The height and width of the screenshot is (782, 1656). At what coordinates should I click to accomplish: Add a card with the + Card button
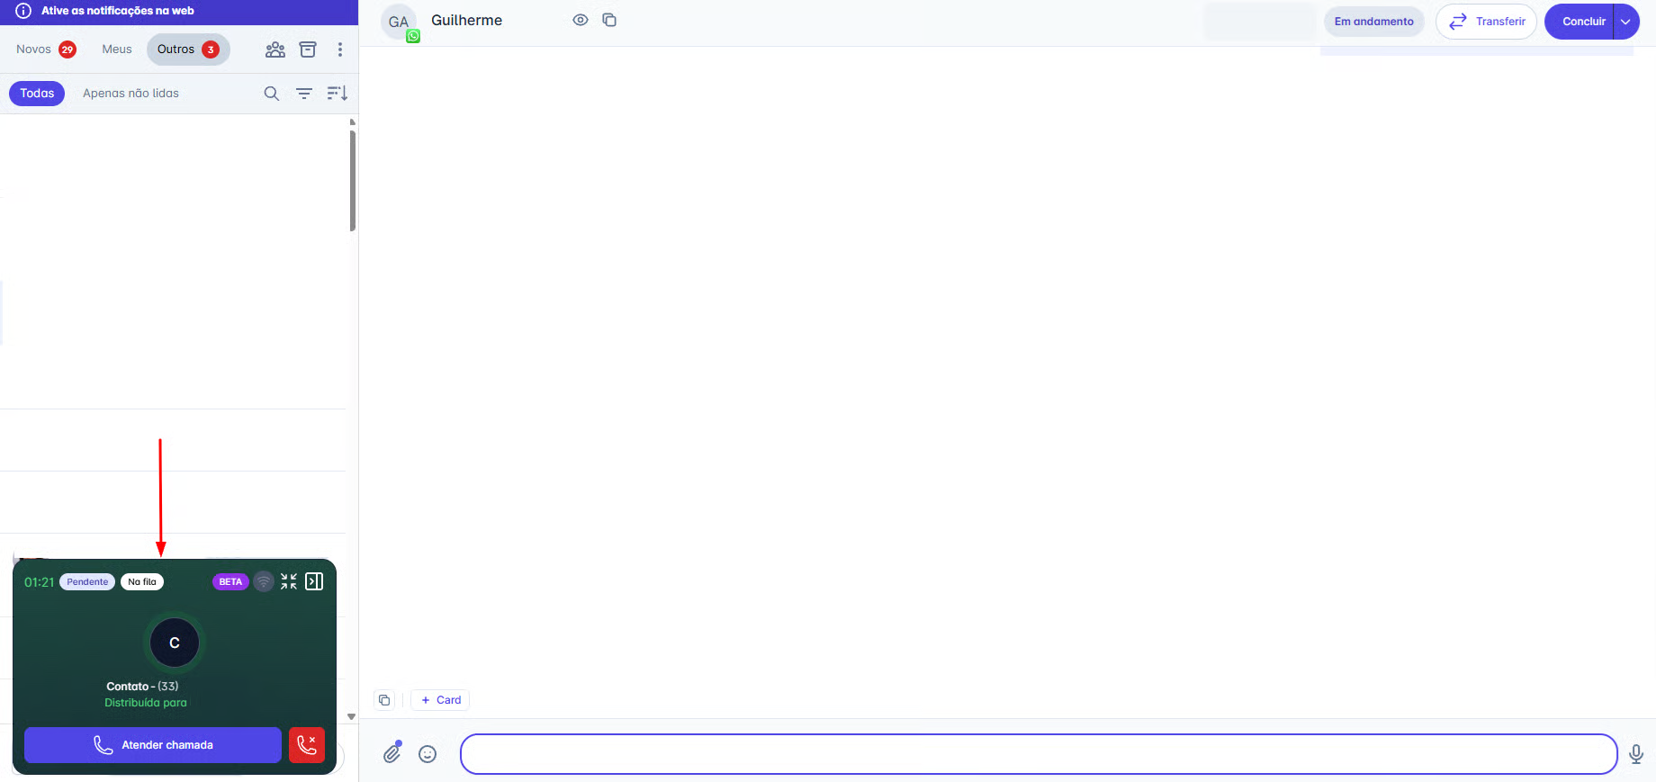coord(440,700)
